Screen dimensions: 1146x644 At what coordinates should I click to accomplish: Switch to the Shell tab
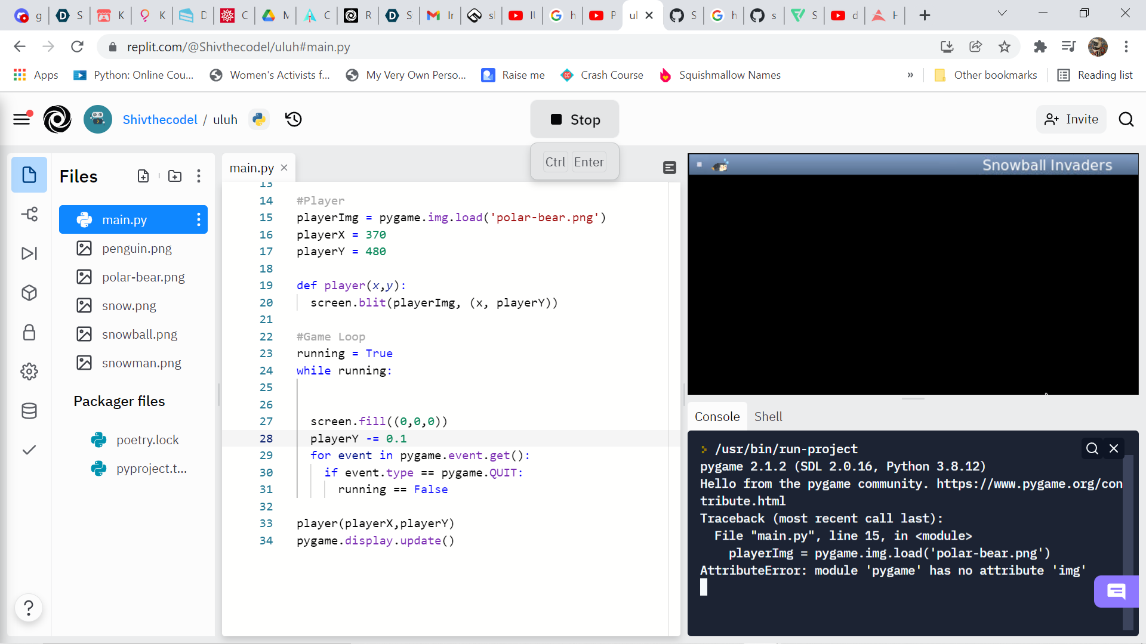click(768, 417)
